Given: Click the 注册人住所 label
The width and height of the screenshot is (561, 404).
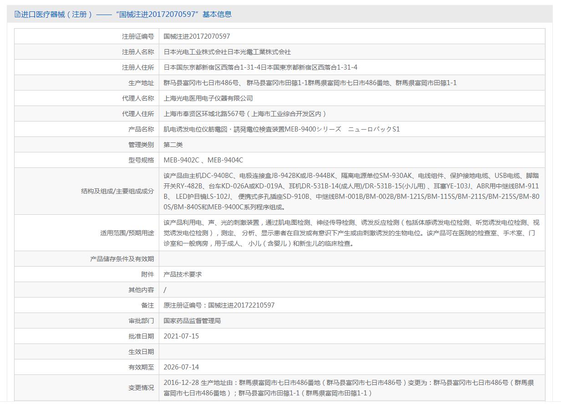Looking at the screenshot, I should [x=137, y=67].
